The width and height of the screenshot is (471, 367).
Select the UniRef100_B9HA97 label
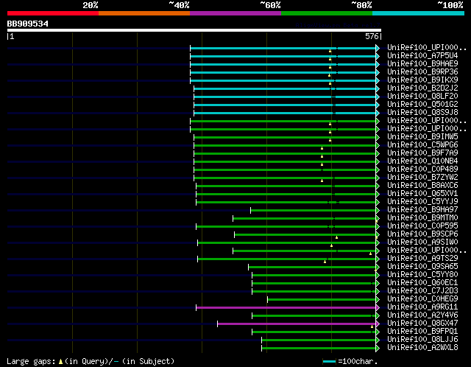[422, 210]
